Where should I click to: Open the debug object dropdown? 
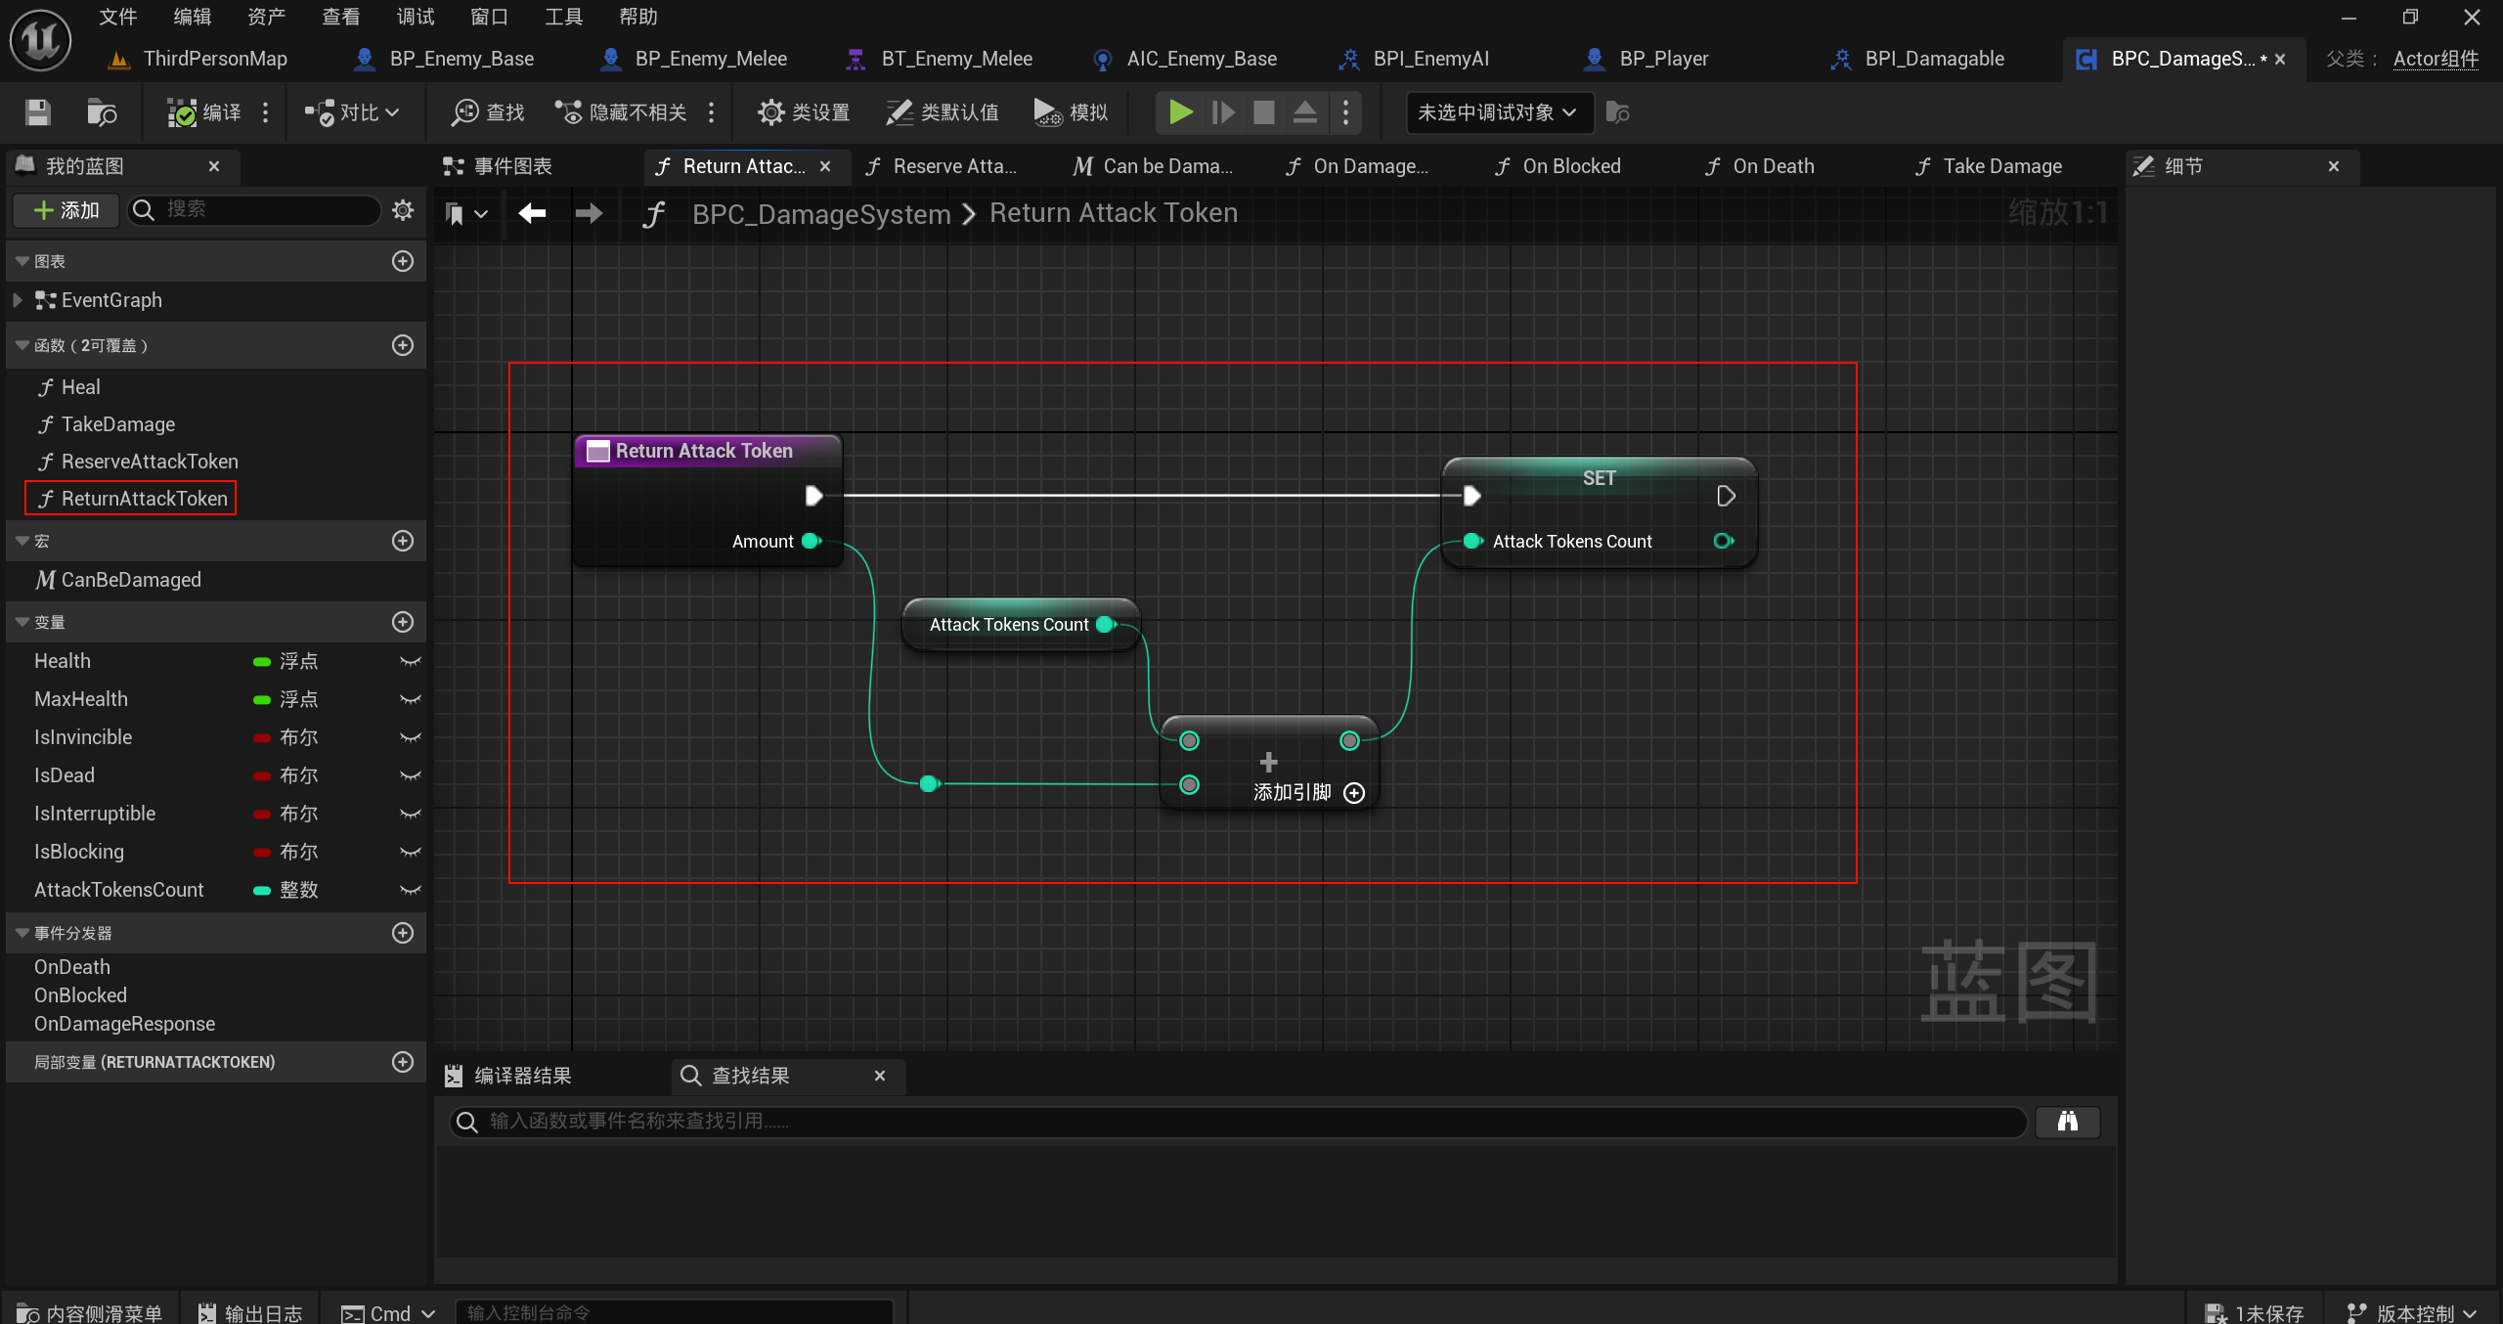click(x=1497, y=112)
